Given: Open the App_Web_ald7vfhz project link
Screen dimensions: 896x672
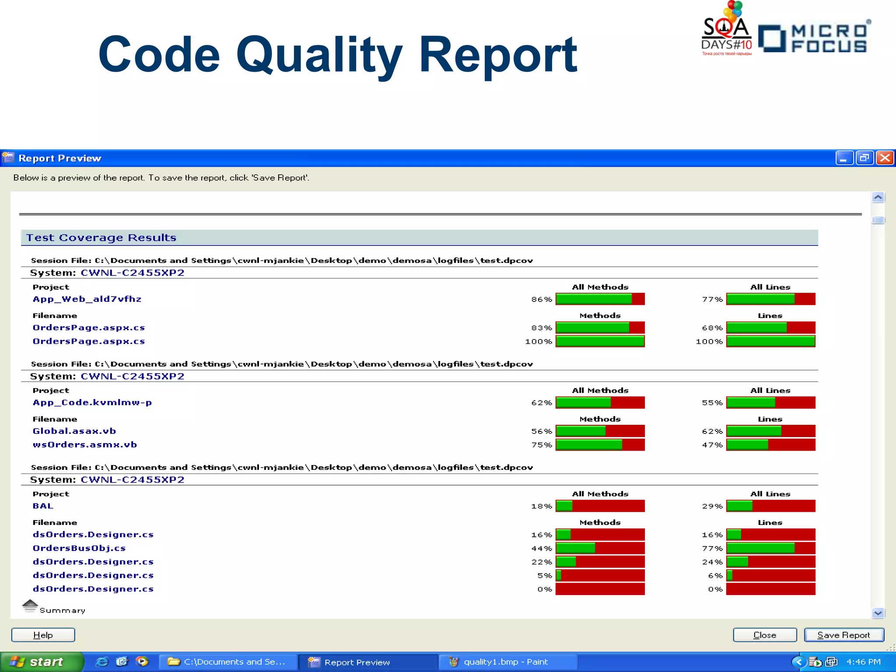Looking at the screenshot, I should (x=87, y=299).
